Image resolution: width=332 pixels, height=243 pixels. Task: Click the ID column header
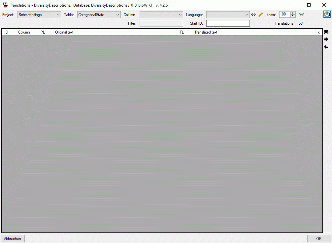[x=9, y=32]
